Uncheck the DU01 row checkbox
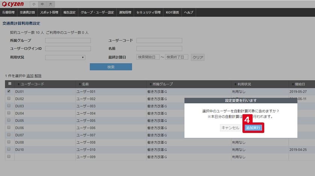 (x=9, y=91)
